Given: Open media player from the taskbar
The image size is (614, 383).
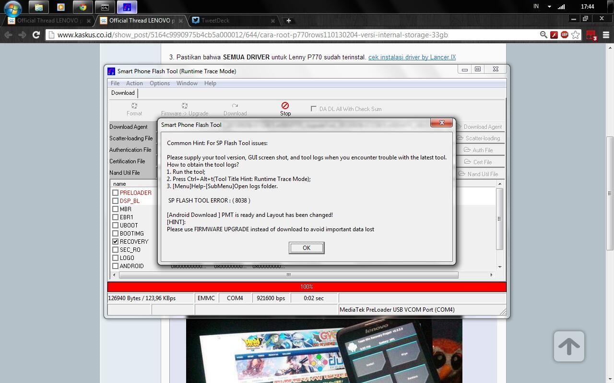Looking at the screenshot, I should [61, 7].
